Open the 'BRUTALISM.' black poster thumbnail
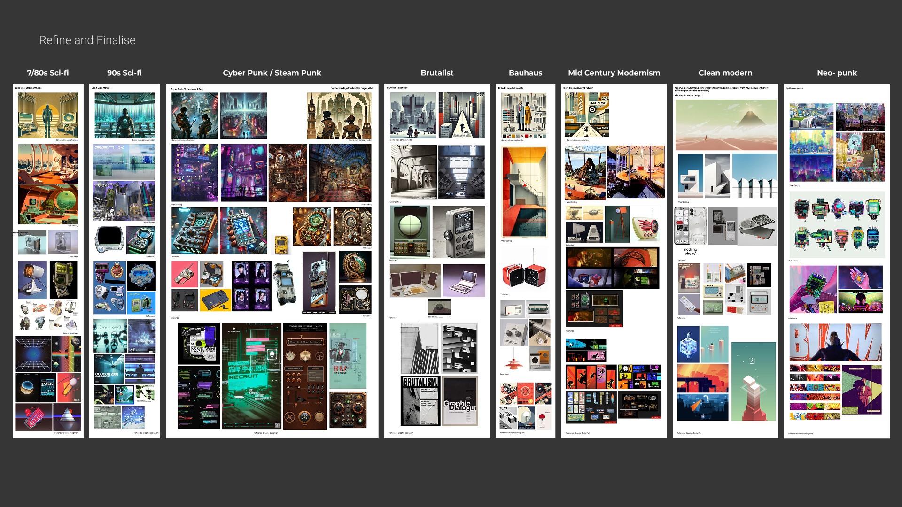 [420, 400]
